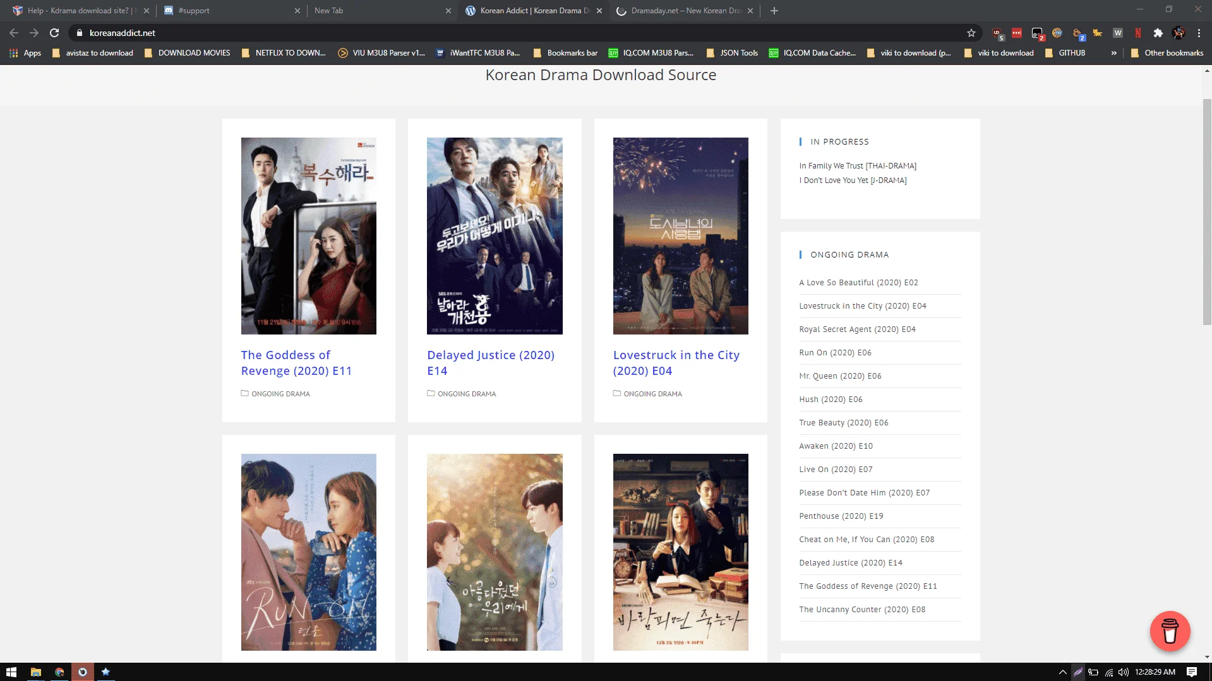Expand the Bookmarks bar folder
This screenshot has width=1212, height=681.
(x=566, y=53)
